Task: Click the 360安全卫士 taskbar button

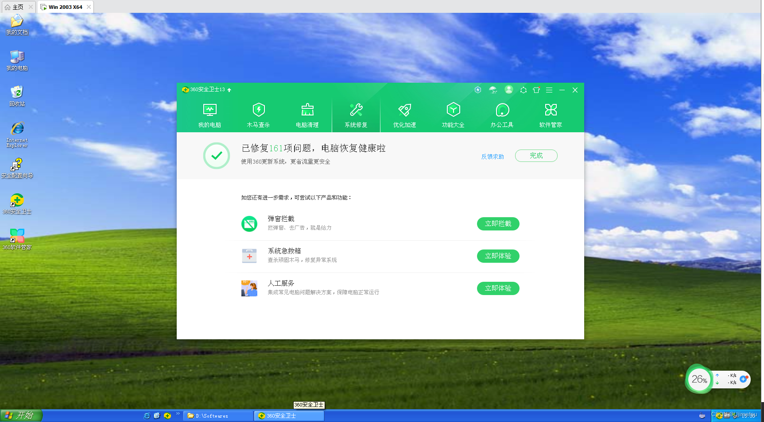Action: (289, 416)
